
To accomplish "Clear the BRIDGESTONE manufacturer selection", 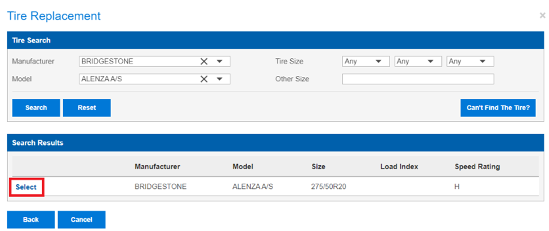I will pos(204,61).
